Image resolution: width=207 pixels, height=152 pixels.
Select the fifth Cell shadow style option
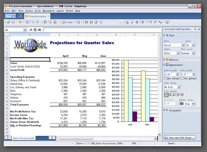(183, 95)
